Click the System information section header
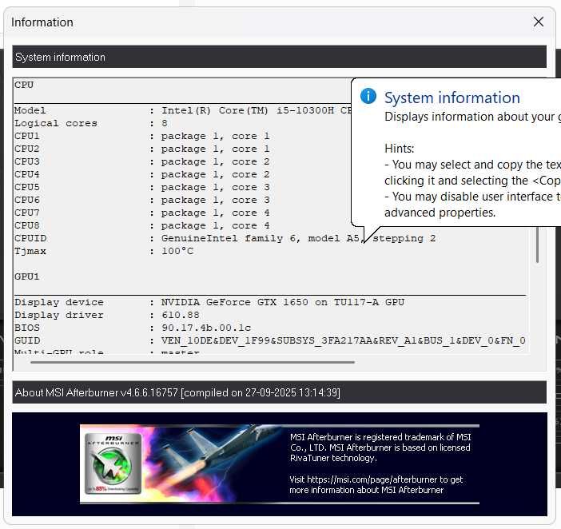The height and width of the screenshot is (529, 561). click(x=279, y=57)
